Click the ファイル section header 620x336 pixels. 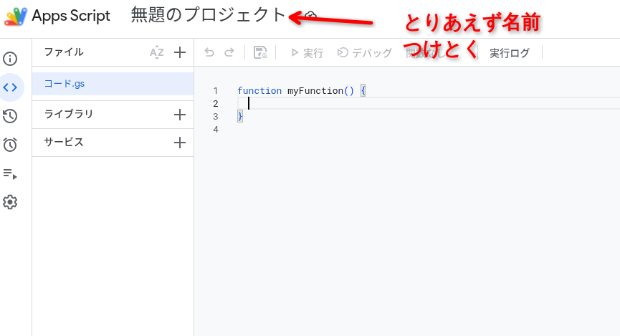(64, 52)
